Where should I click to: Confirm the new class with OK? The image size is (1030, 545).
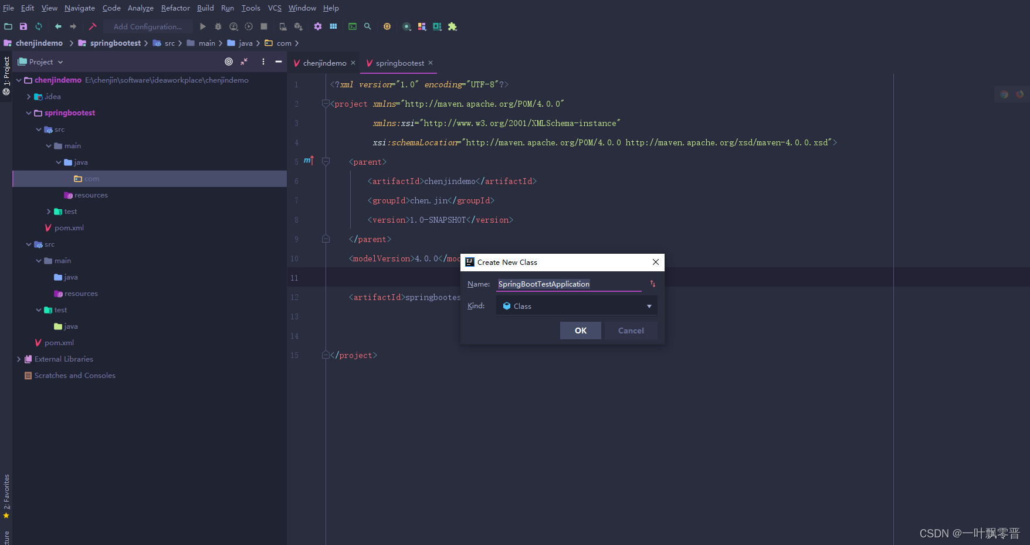(581, 331)
